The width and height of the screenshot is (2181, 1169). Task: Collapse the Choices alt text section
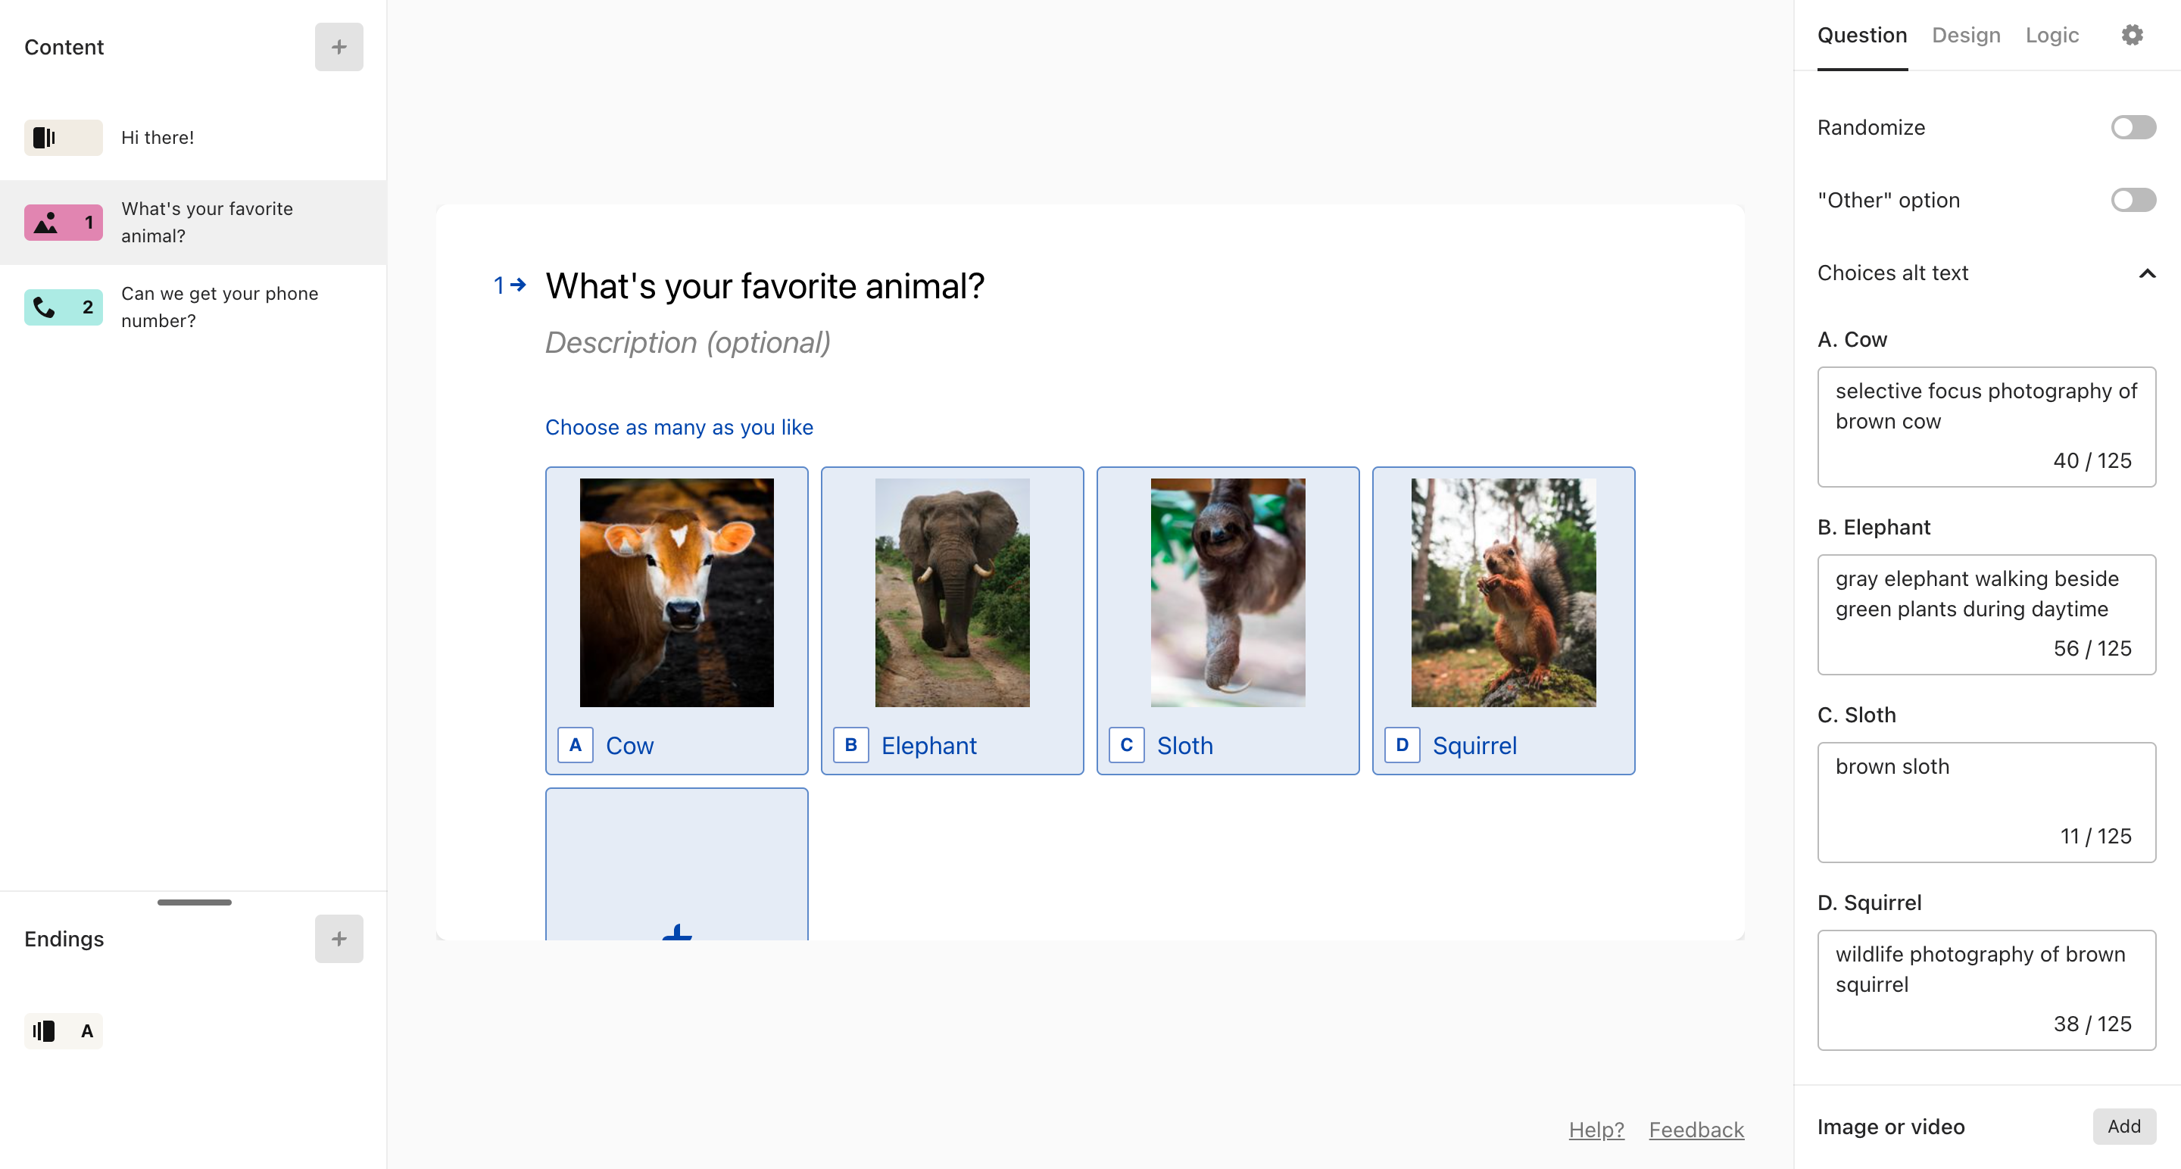[x=2146, y=273]
